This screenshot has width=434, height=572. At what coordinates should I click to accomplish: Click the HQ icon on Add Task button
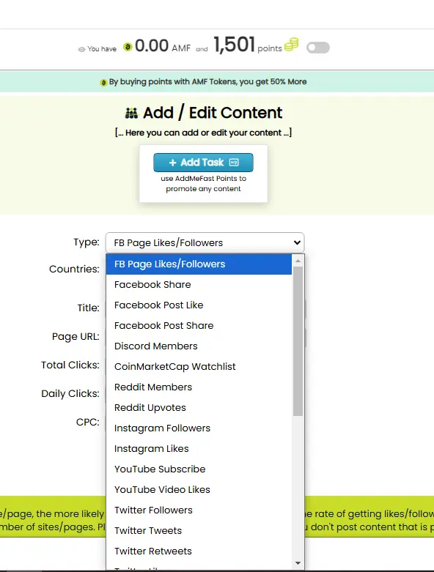click(x=234, y=163)
